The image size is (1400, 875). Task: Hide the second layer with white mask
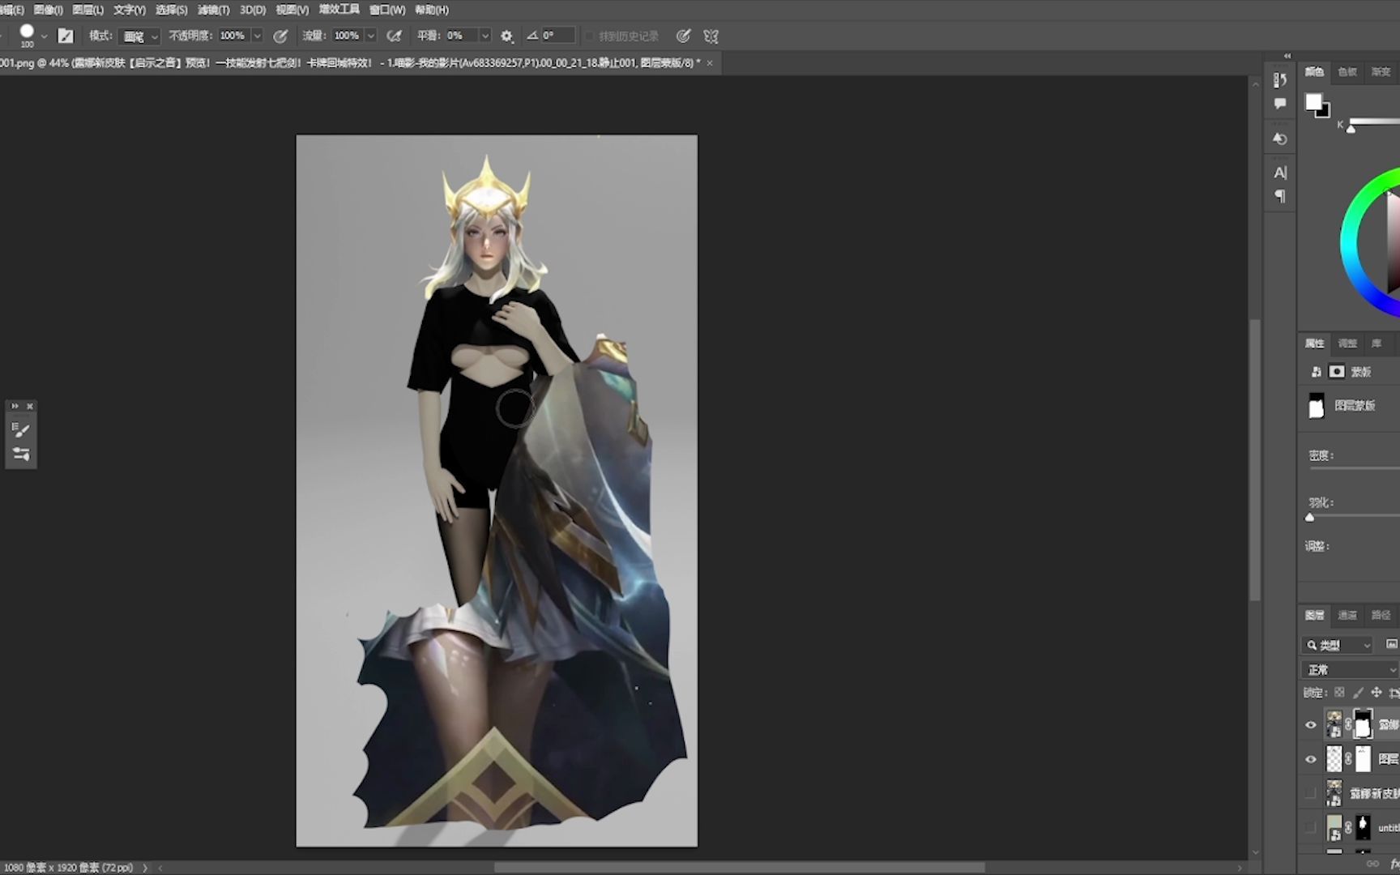[x=1311, y=759]
